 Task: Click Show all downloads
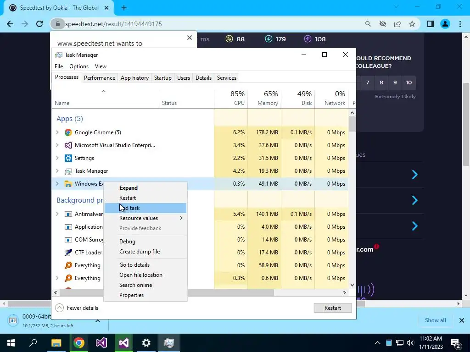coord(435,320)
